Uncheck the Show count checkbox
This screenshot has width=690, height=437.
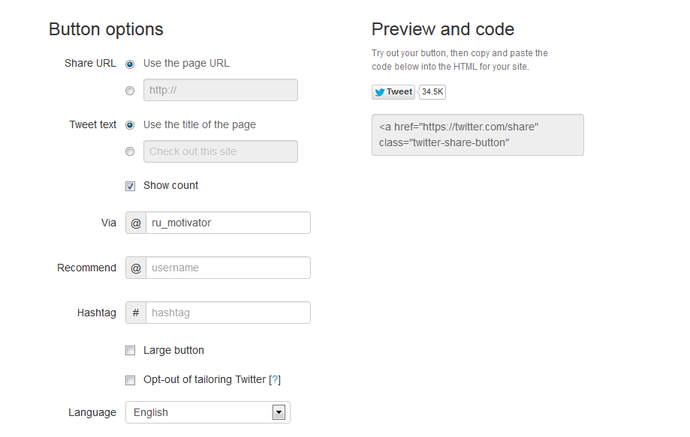tap(130, 186)
